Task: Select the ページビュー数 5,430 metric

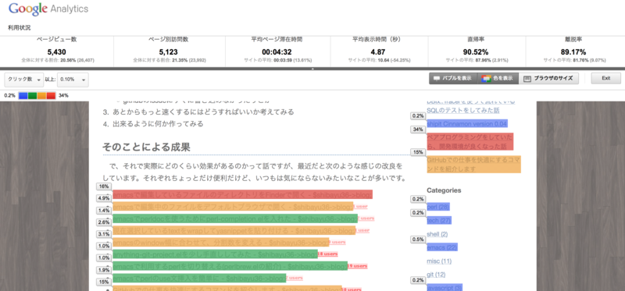Action: 56,50
